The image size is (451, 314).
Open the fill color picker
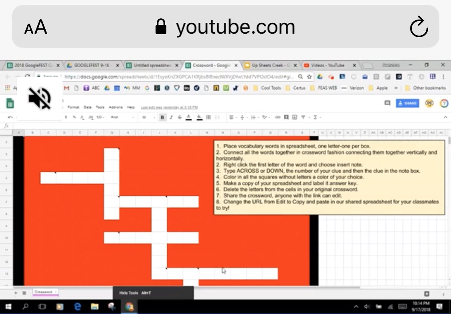tap(199, 117)
